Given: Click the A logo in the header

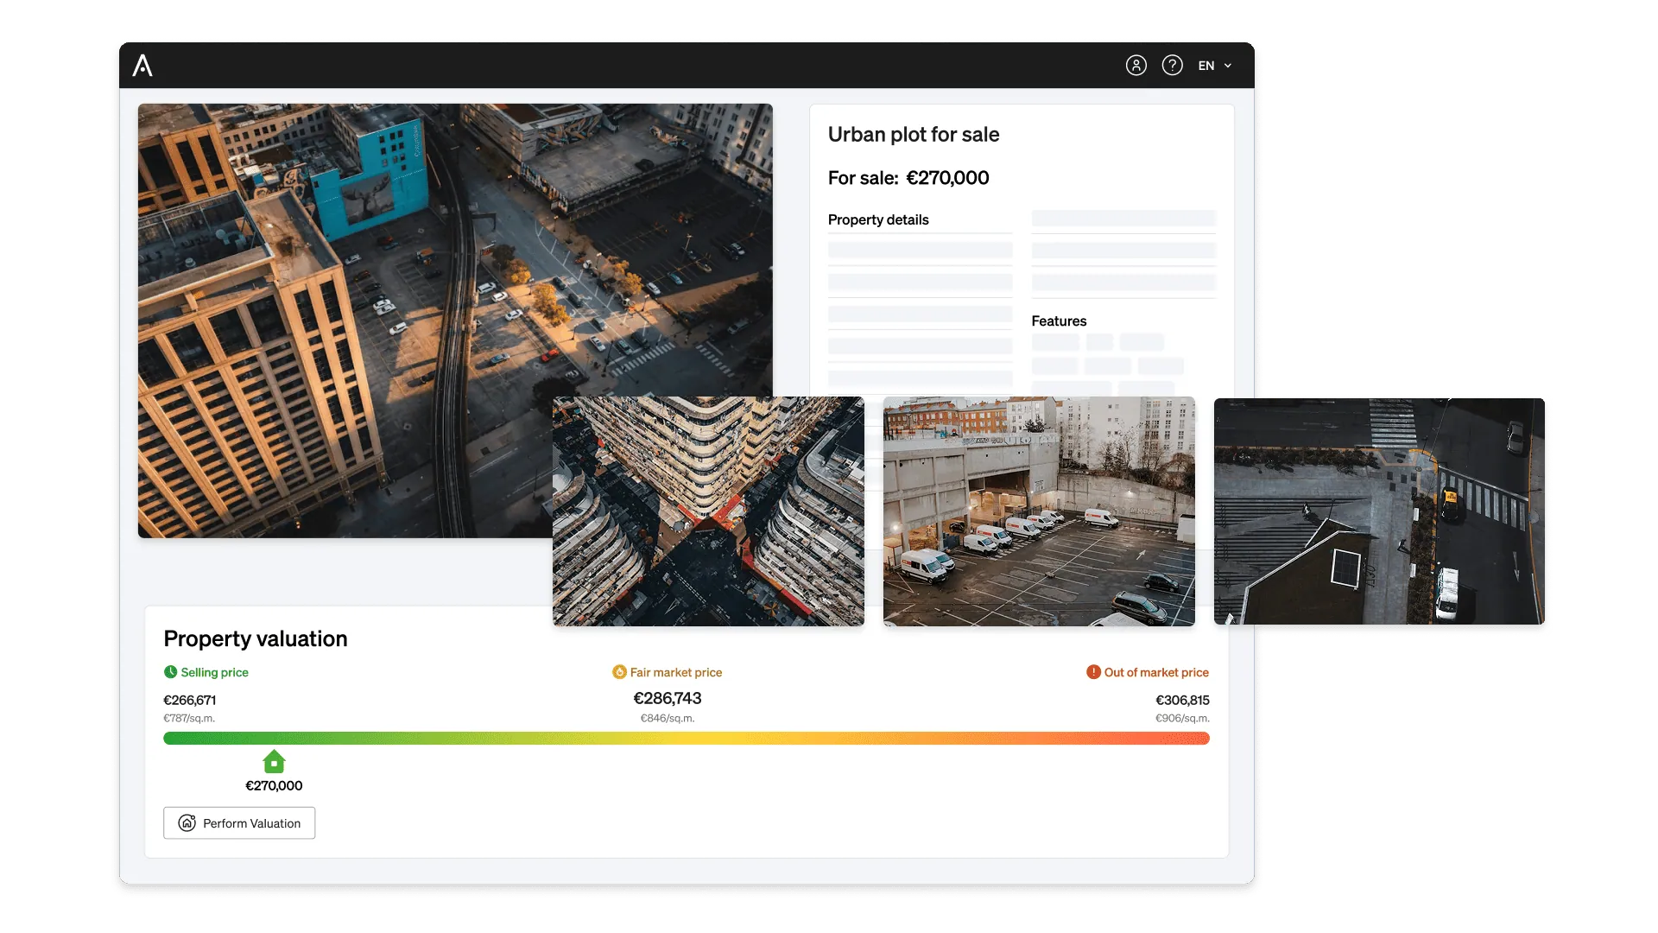Looking at the screenshot, I should click(x=142, y=66).
